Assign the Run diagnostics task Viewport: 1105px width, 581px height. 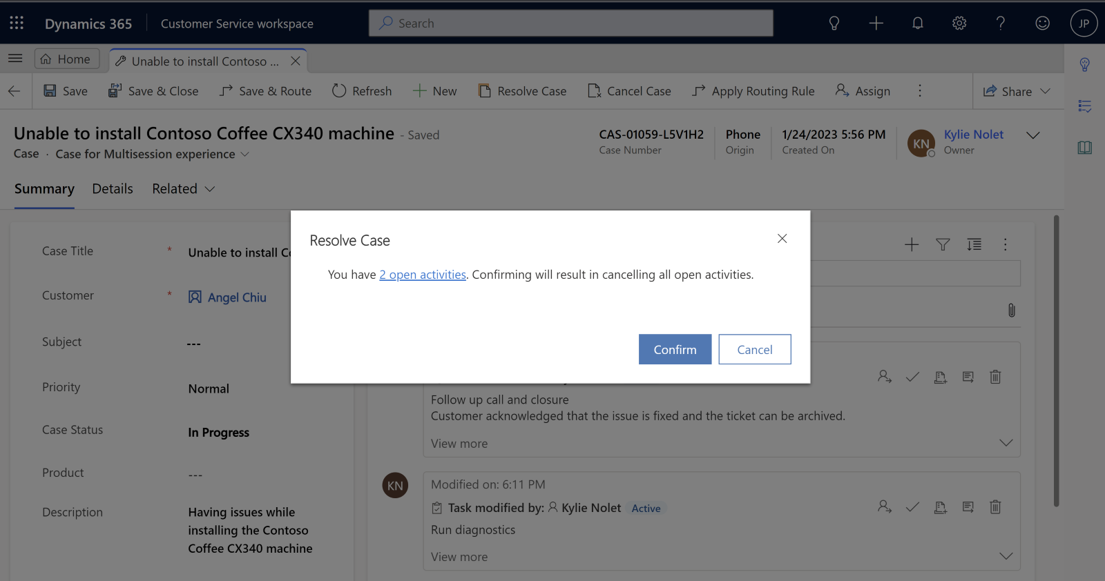(885, 506)
